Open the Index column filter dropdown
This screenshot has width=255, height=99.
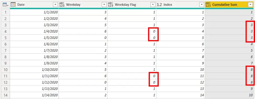202,5
